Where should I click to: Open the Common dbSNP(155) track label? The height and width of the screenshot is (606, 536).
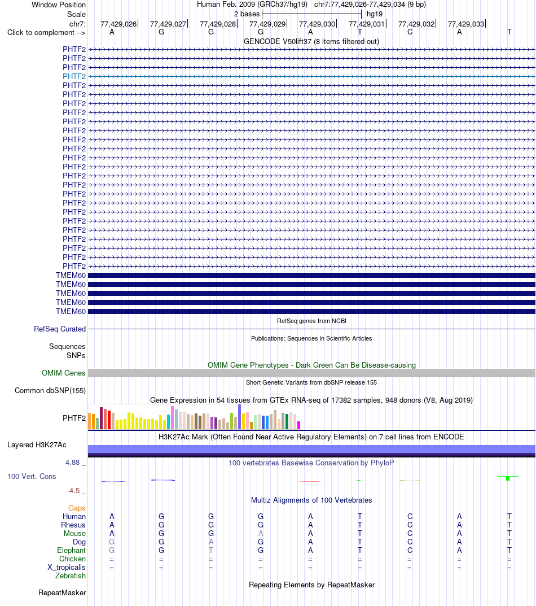pyautogui.click(x=50, y=390)
